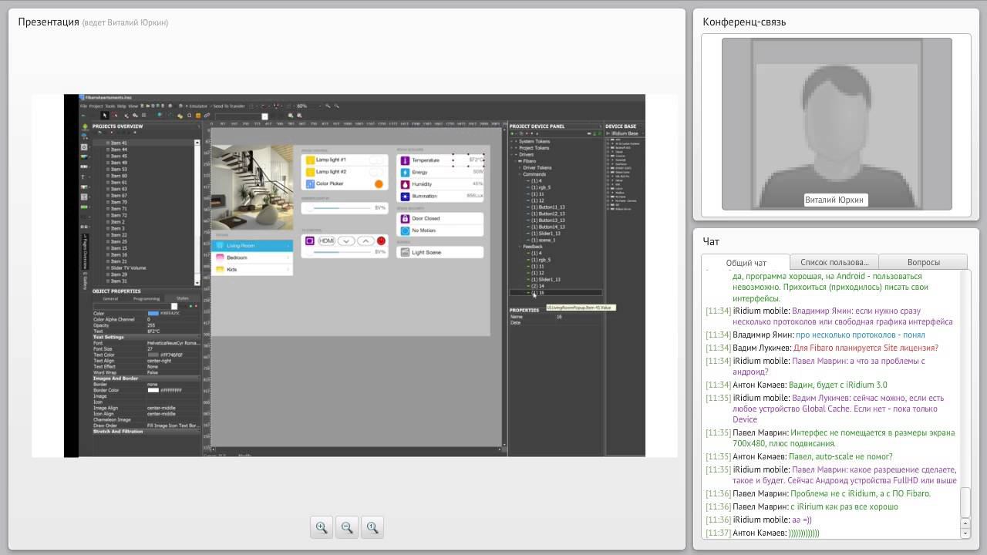Screen dimensions: 987x555
Task: Click the red power button in the TV control
Action: click(381, 240)
